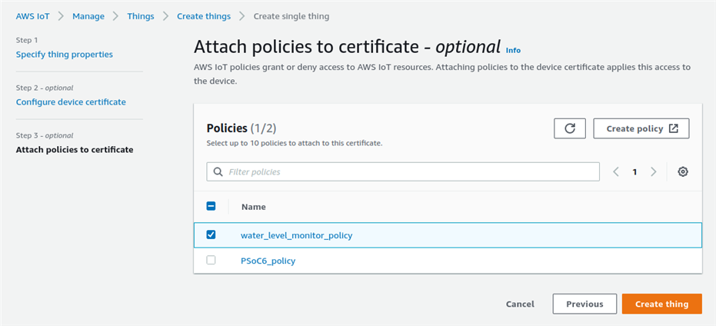Screen dimensions: 716x326
Task: Open Create things breadcrumb link
Action: click(203, 16)
